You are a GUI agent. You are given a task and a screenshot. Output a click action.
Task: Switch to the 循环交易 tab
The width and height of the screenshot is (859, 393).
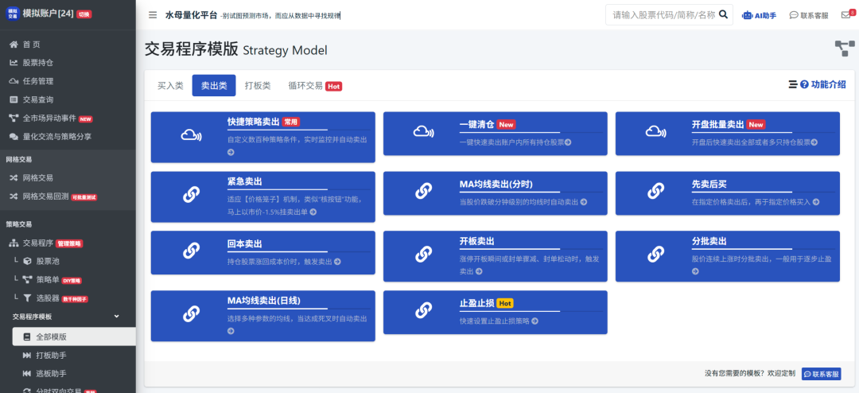pyautogui.click(x=305, y=85)
